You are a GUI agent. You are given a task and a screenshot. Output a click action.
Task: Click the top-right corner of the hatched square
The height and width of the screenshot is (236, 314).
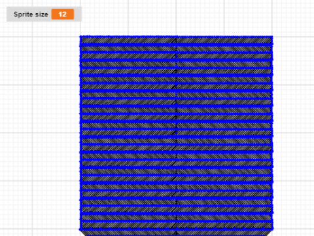point(272,37)
